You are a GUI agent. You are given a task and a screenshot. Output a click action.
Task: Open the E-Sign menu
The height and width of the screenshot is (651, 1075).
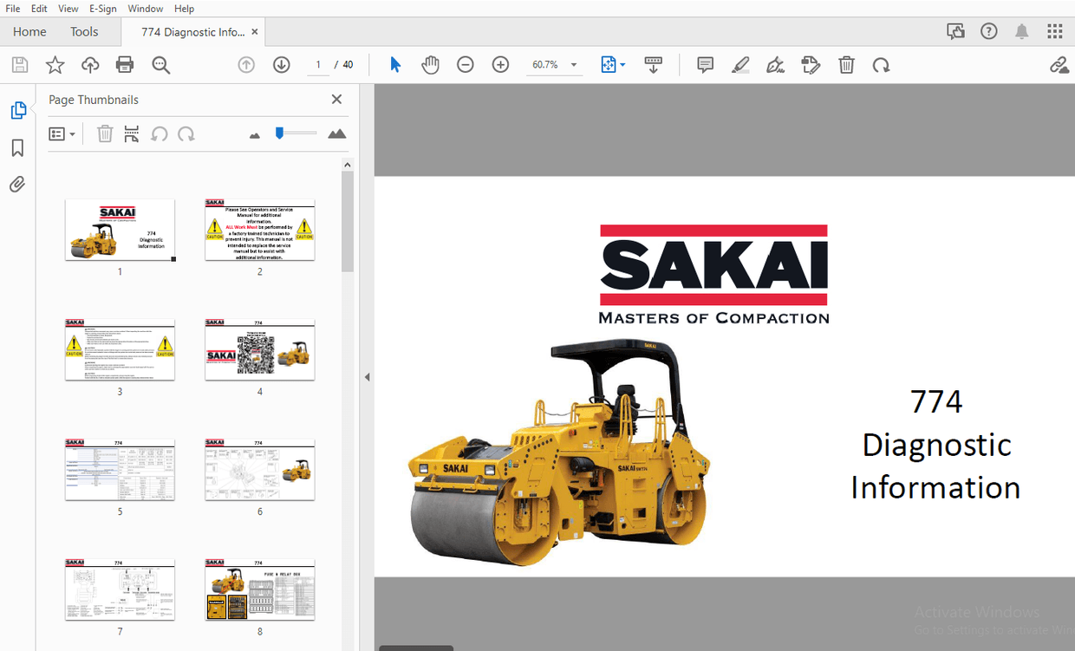[x=102, y=9]
